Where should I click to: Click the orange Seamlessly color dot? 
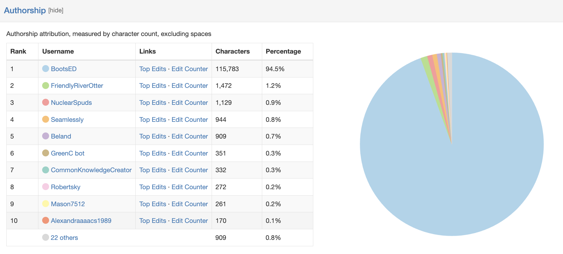(x=46, y=119)
